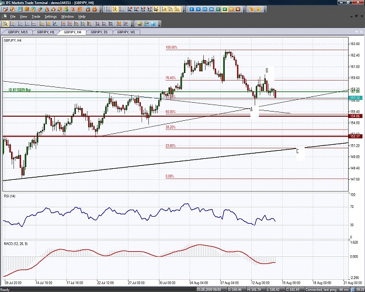The height and width of the screenshot is (292, 365).
Task: Click the document icon left of File menu
Action: 5,16
